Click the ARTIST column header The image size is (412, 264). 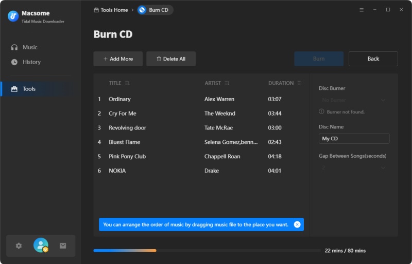[x=213, y=83]
